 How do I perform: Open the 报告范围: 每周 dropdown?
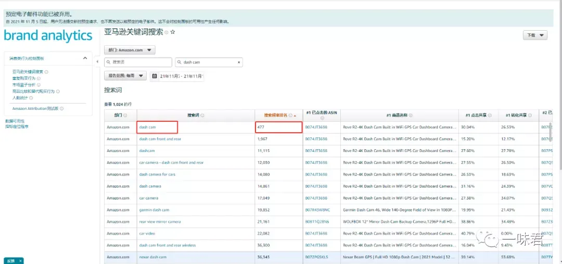(125, 76)
